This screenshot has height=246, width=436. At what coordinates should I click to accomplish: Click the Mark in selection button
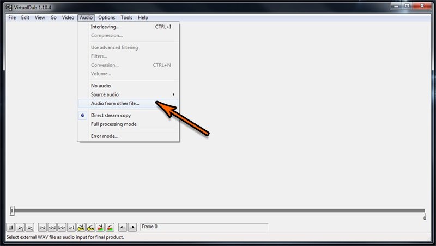coord(123,227)
